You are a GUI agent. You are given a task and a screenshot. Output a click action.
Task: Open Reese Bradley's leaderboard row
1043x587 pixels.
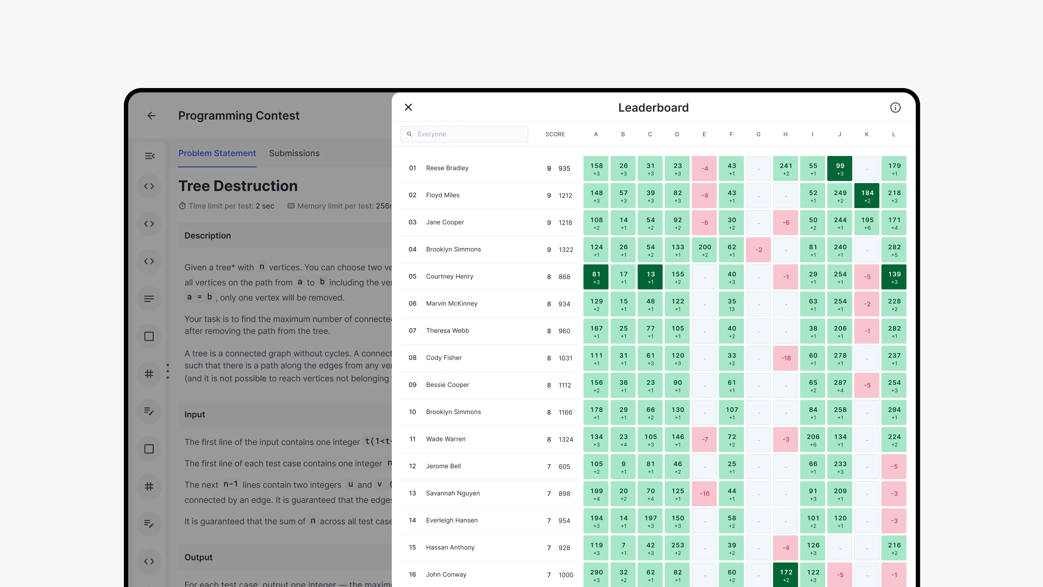[447, 168]
